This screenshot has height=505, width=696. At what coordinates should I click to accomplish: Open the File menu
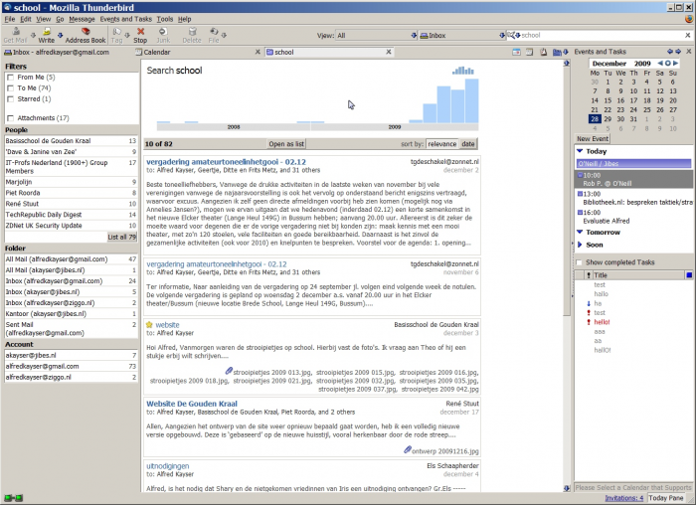(x=10, y=19)
